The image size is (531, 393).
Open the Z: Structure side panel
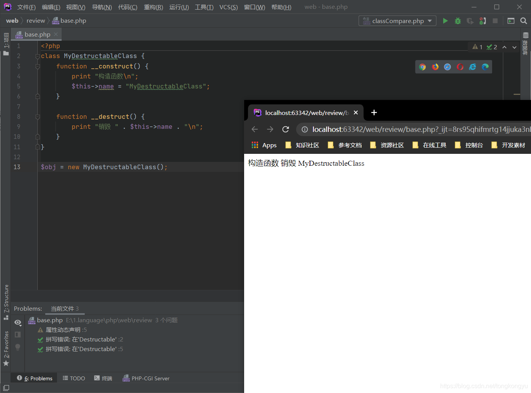pos(6,302)
